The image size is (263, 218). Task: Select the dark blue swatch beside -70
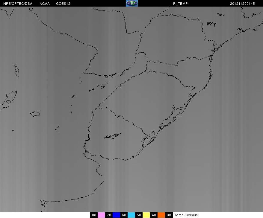tap(116, 215)
